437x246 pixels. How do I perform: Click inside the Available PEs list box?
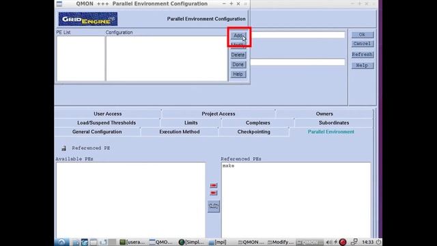click(x=130, y=200)
